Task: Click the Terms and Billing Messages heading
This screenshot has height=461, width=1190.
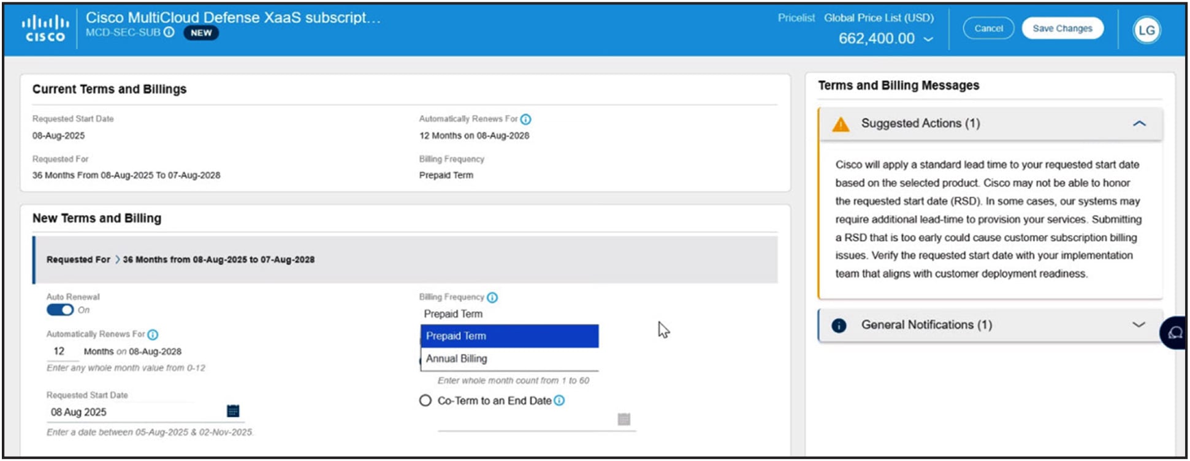Action: [899, 86]
